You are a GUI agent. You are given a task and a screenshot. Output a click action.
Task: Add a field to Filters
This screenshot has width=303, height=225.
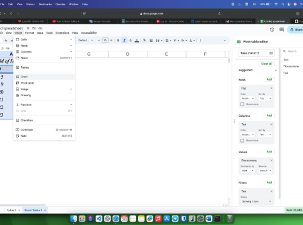tap(269, 182)
